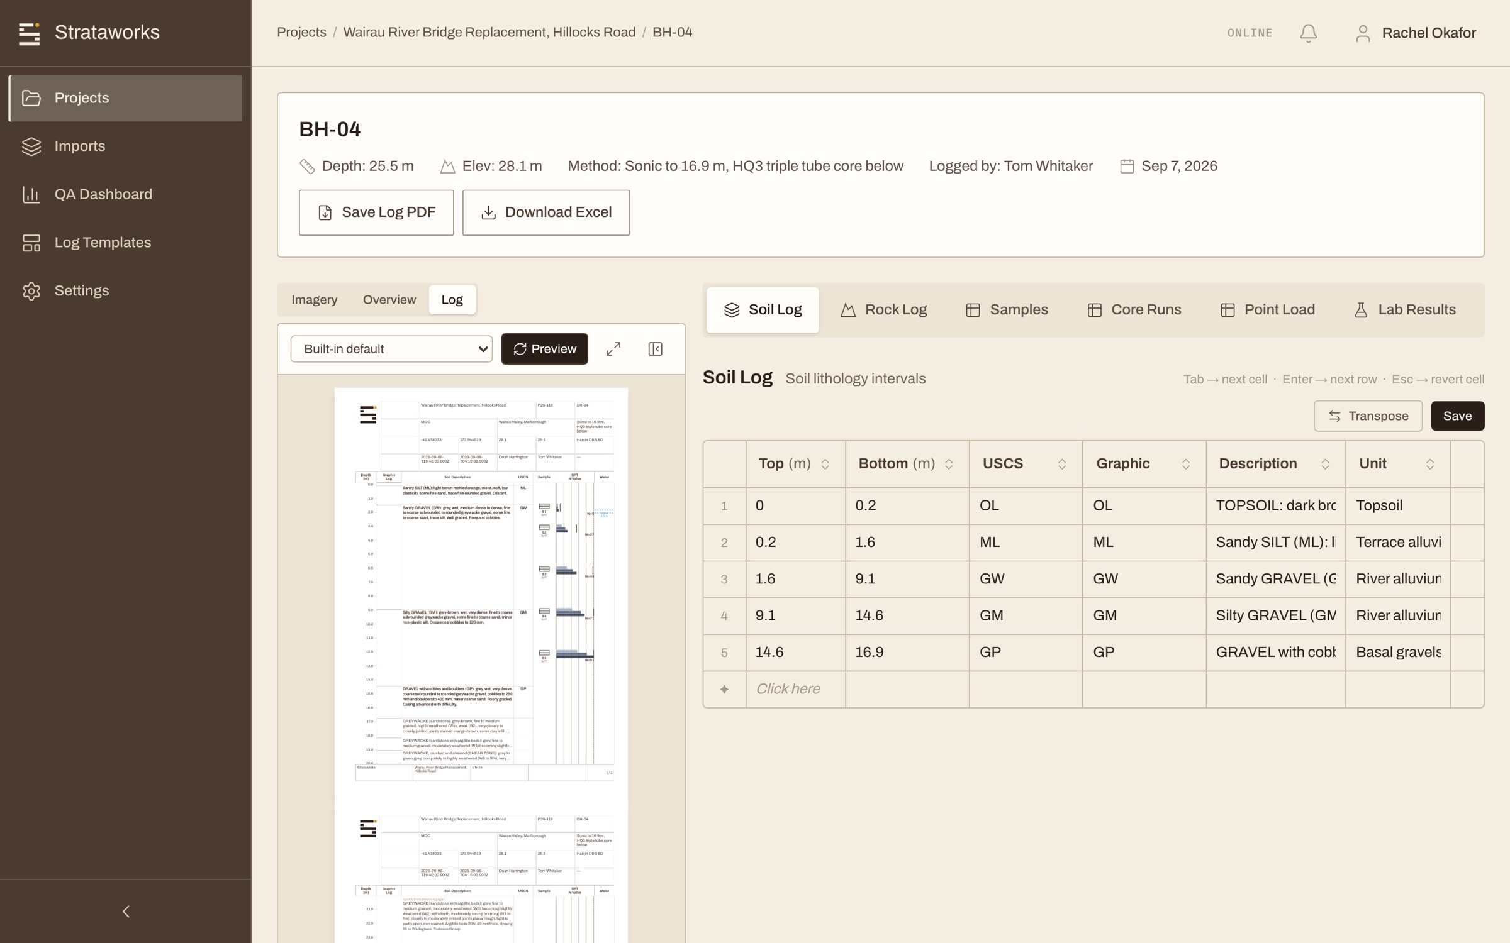Screen dimensions: 1510x943
Task: Switch to the Imagery tab
Action: point(314,300)
